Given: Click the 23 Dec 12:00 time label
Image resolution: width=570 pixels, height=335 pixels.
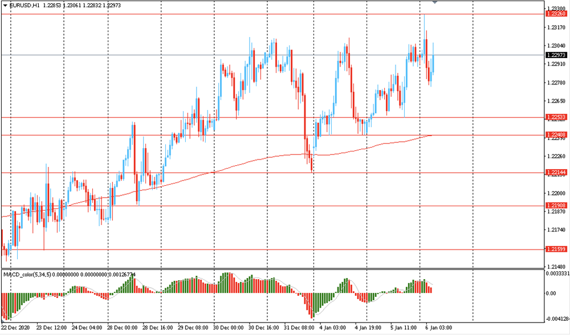Looking at the screenshot, I should [x=51, y=328].
